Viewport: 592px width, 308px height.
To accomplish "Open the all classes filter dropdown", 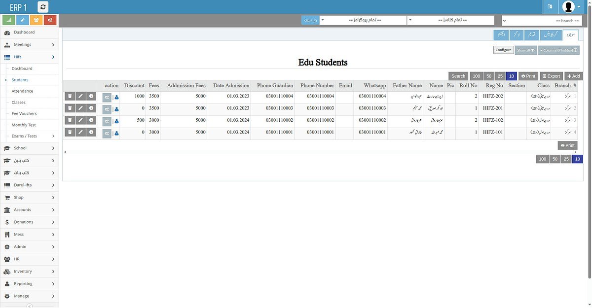I will [451, 20].
